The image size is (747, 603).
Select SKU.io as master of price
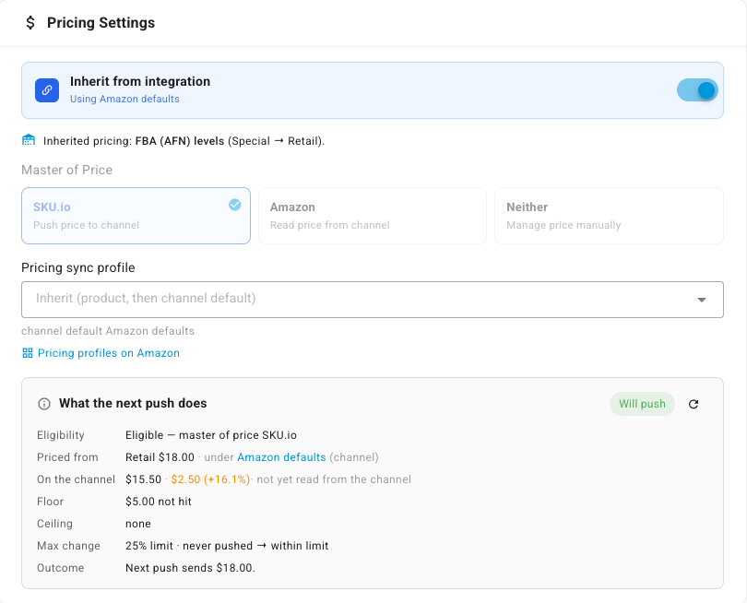136,216
